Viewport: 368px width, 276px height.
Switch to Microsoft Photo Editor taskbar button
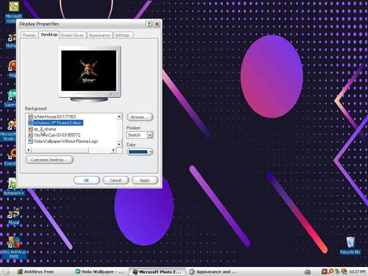click(157, 272)
